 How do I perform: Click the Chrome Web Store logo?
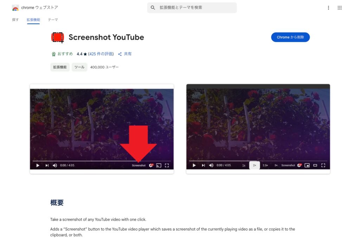point(15,8)
